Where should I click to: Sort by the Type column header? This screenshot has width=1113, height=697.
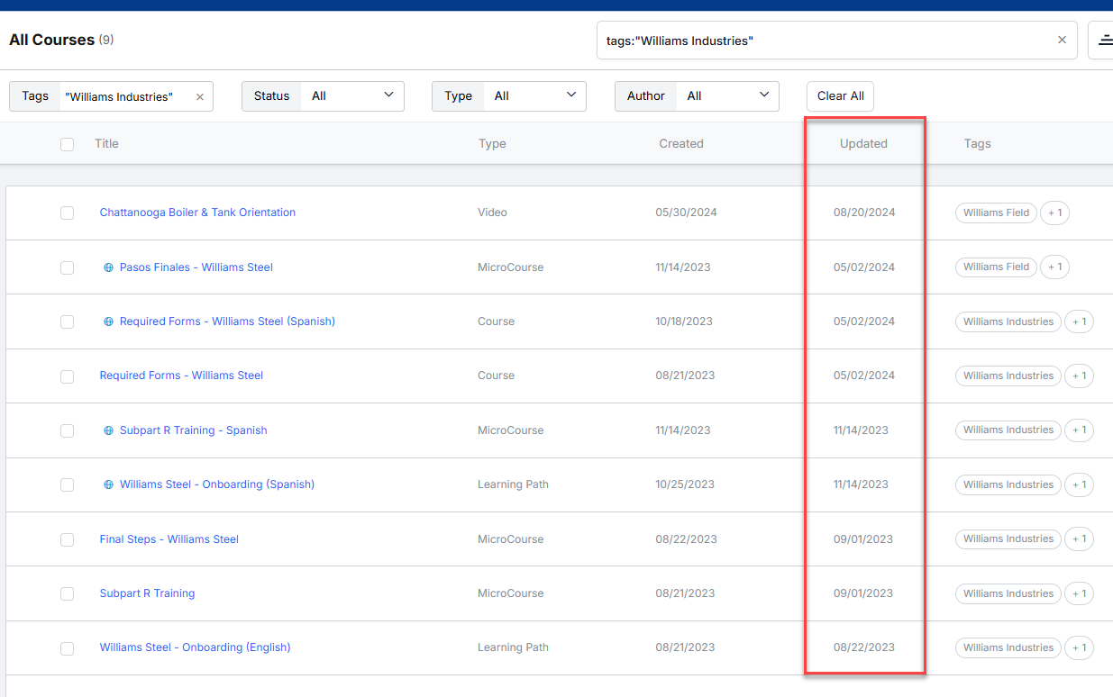click(x=492, y=143)
